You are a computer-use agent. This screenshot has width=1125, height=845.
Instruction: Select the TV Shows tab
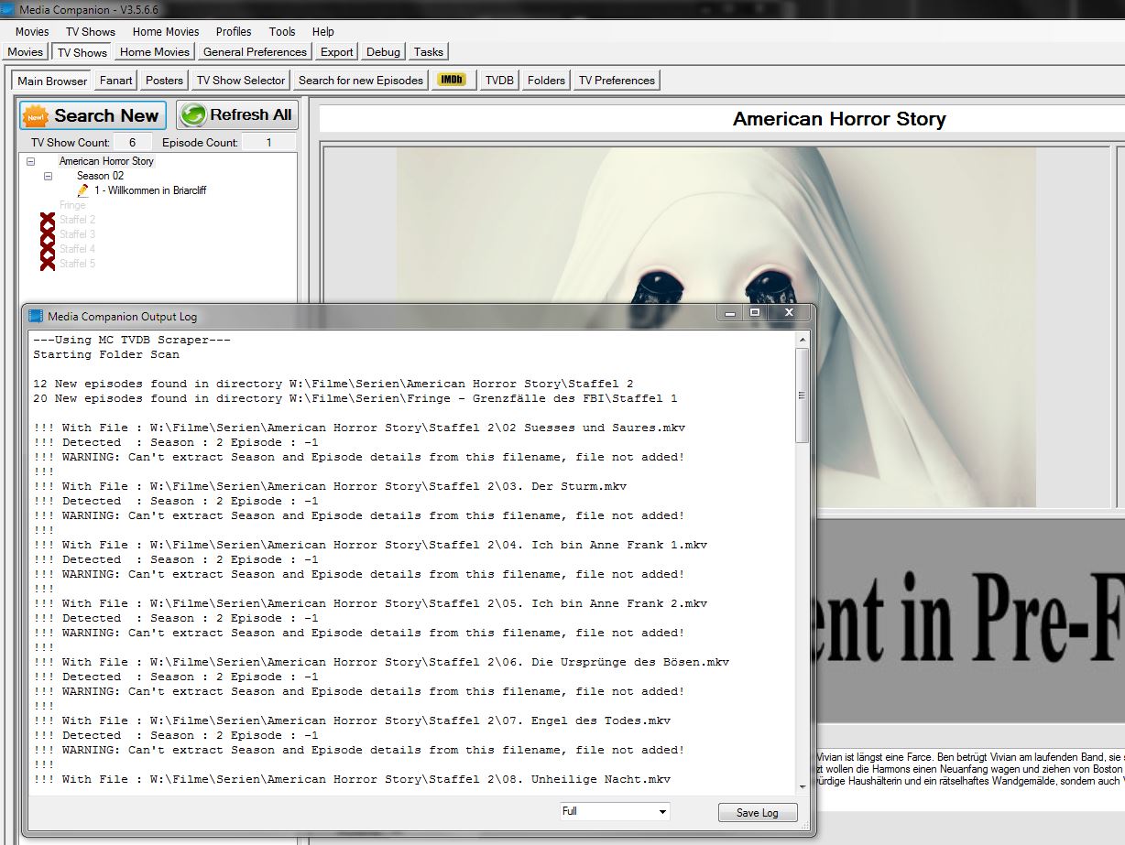click(x=82, y=52)
